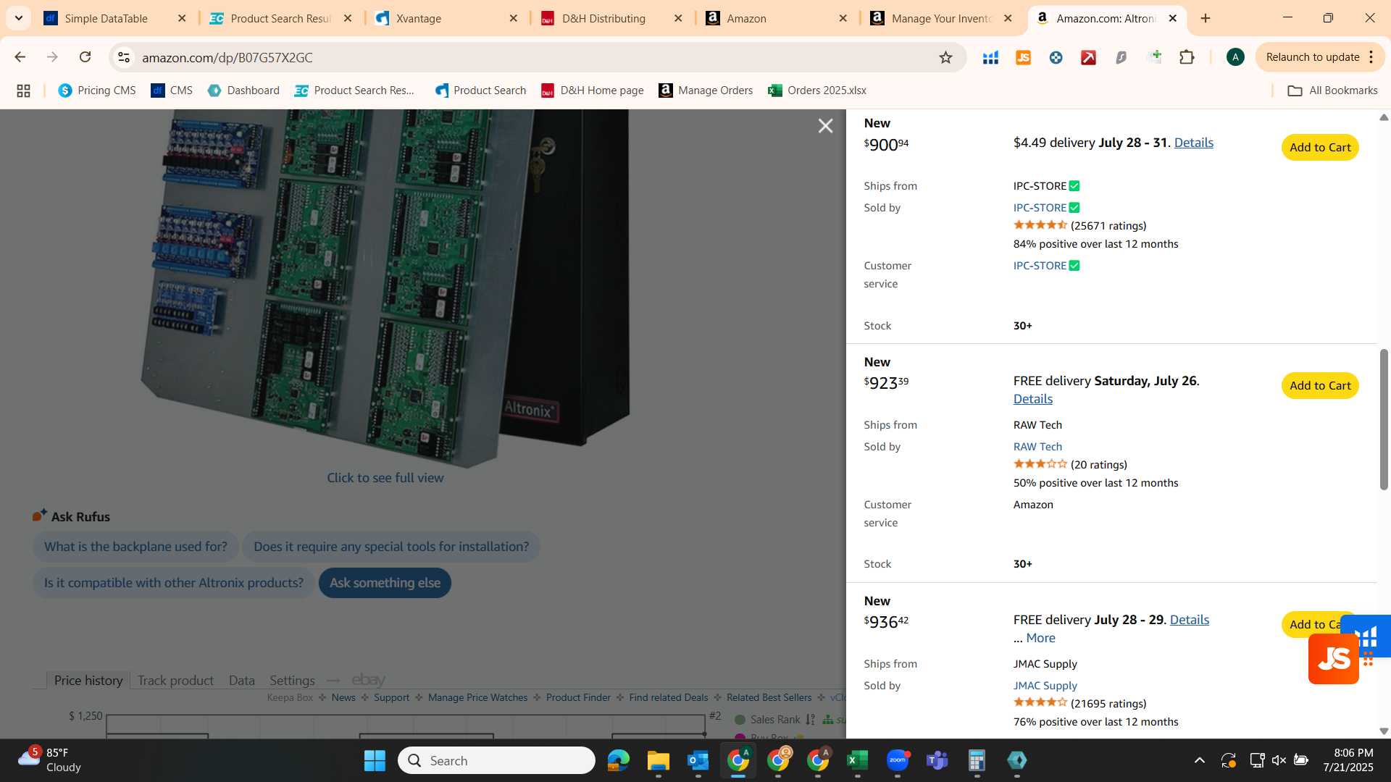Ask if special tools are required for installation
Screen dimensions: 1391x782
click(390, 547)
